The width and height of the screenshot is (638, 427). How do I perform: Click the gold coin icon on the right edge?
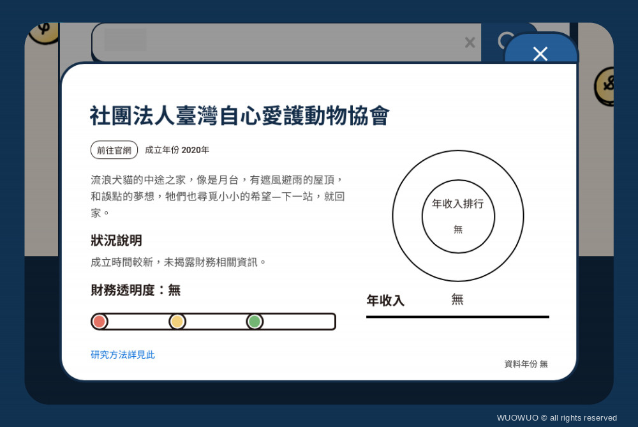(605, 86)
